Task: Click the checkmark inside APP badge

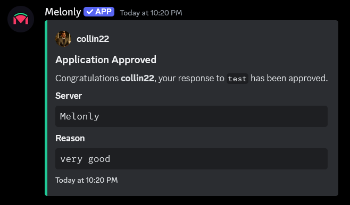Action: pos(90,12)
